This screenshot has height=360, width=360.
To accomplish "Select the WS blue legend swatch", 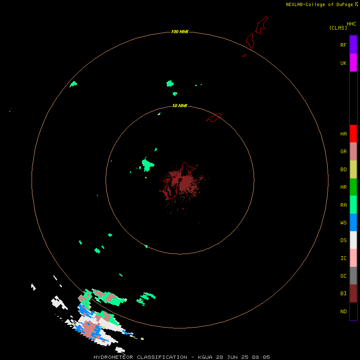I will click(353, 222).
